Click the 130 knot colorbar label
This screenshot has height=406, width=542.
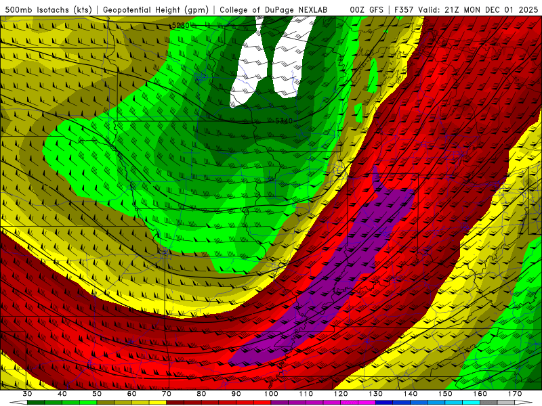(x=376, y=394)
